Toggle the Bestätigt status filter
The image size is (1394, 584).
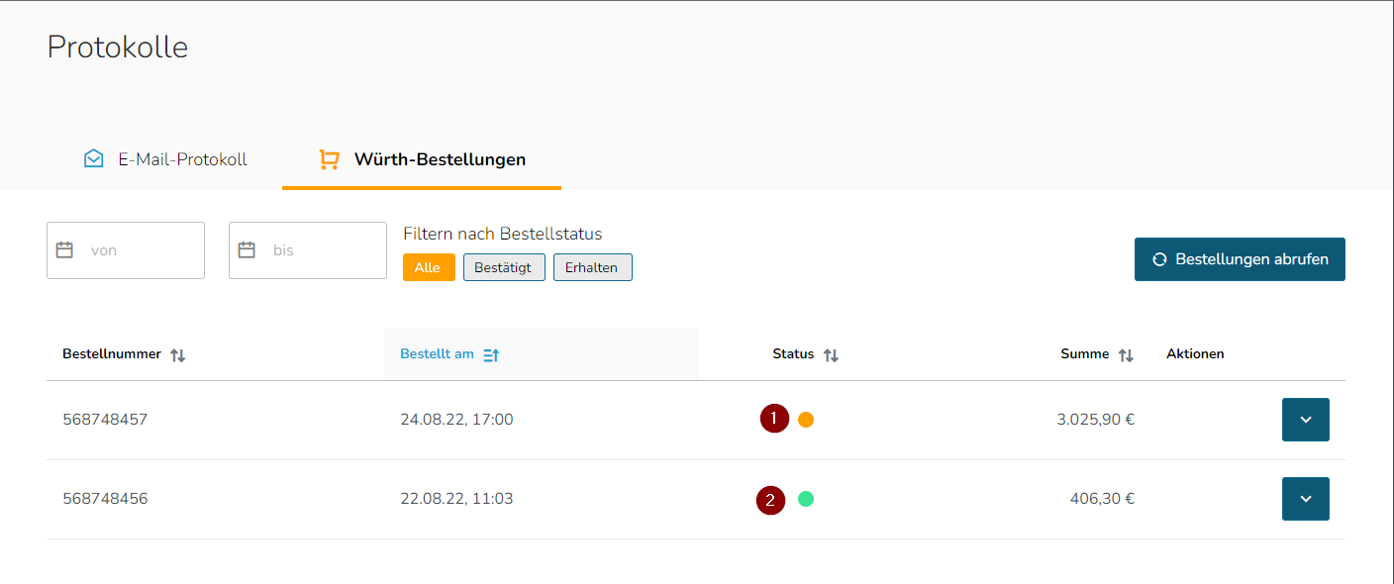pyautogui.click(x=504, y=267)
